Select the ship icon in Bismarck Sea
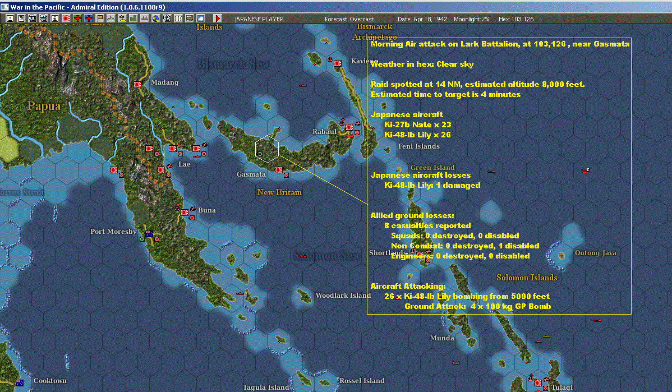This screenshot has width=672, height=392. (x=303, y=86)
